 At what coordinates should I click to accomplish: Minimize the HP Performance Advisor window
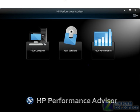[124, 10]
